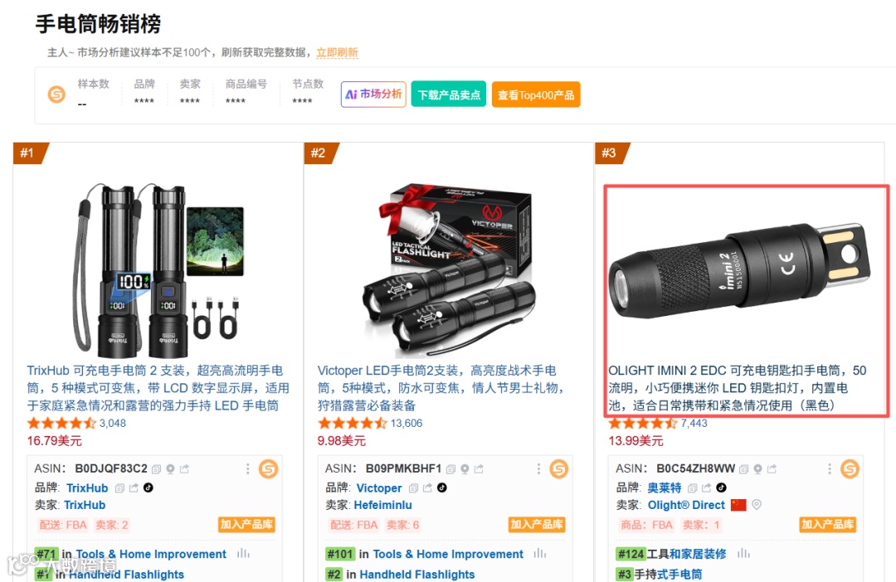Copy 奥莱特 brand name with copy icon
896x582 pixels.
tap(692, 487)
